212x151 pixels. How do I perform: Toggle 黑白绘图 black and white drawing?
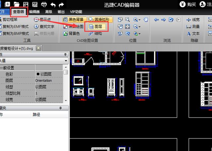[x=74, y=26]
